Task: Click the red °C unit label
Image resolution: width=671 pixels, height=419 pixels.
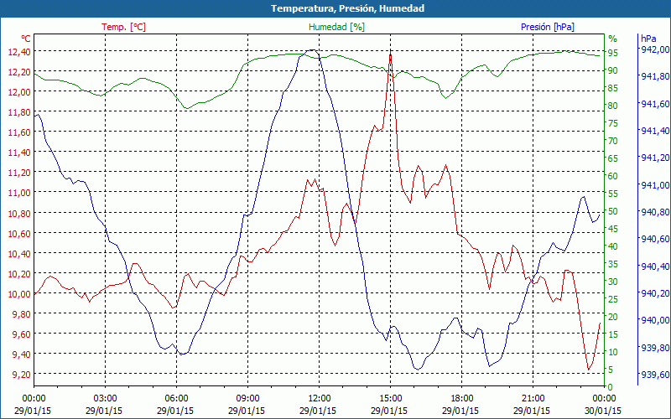Action: pyautogui.click(x=26, y=39)
